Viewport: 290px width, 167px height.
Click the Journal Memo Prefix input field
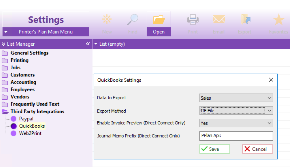click(x=236, y=136)
